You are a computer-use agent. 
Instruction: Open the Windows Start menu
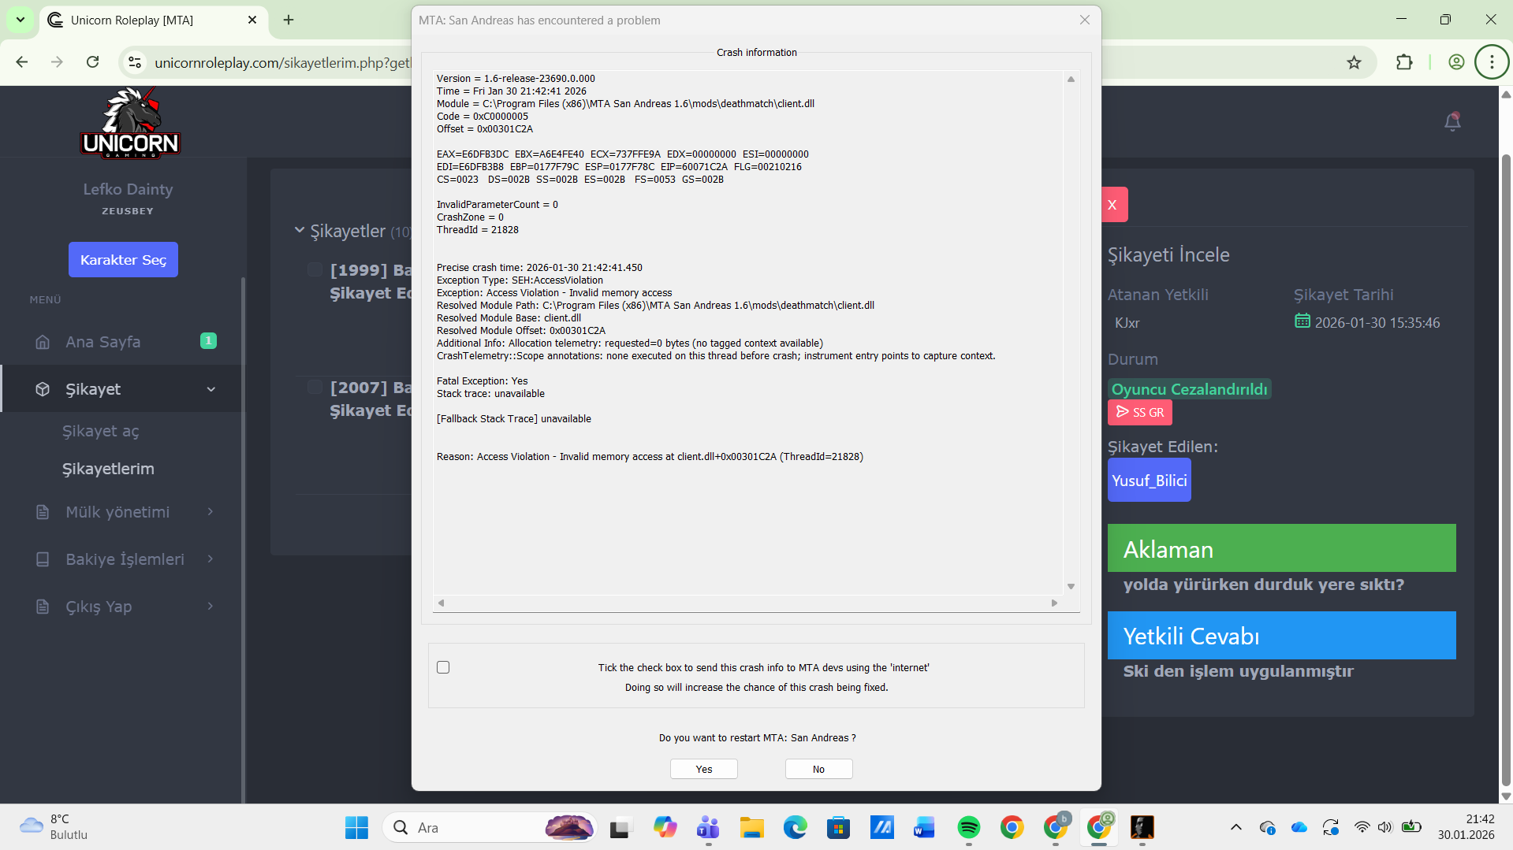pos(356,827)
